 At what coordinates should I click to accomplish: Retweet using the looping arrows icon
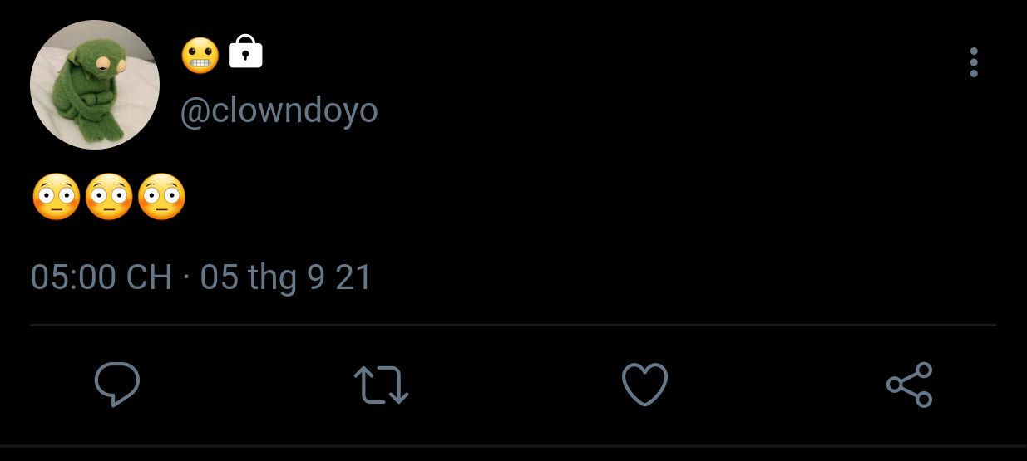coord(381,385)
